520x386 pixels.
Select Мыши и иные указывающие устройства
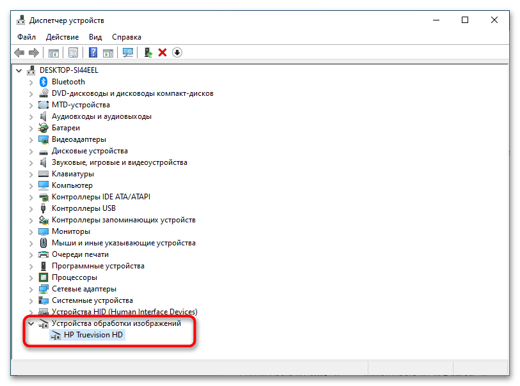(123, 243)
